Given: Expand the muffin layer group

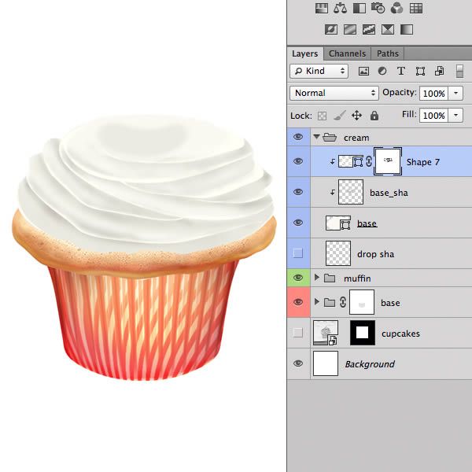Looking at the screenshot, I should pyautogui.click(x=317, y=277).
